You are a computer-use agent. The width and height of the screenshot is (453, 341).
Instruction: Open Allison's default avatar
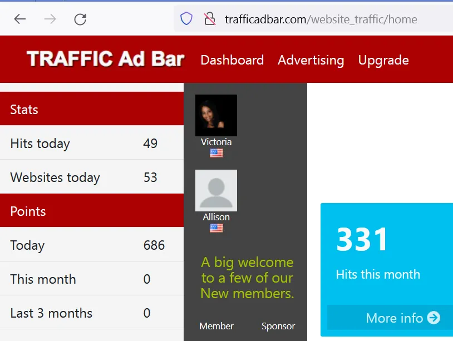click(216, 191)
